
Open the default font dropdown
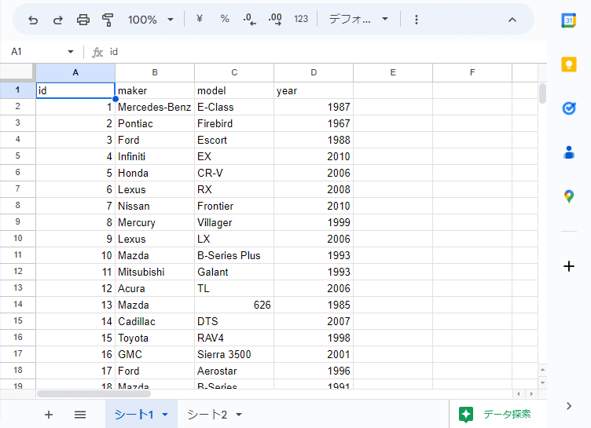point(358,19)
